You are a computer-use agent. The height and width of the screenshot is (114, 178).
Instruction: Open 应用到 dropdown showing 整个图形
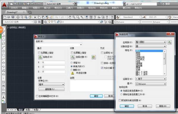[151, 42]
